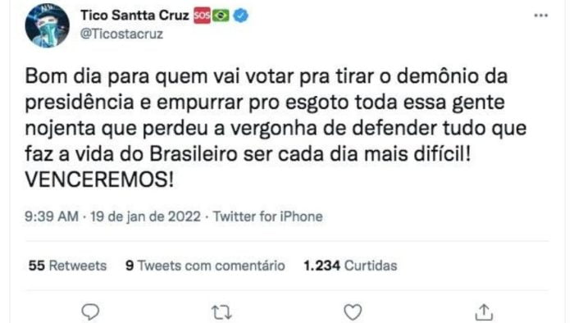Click Twitter for iPhone source label
Screen dimensions: 574x323
point(267,216)
